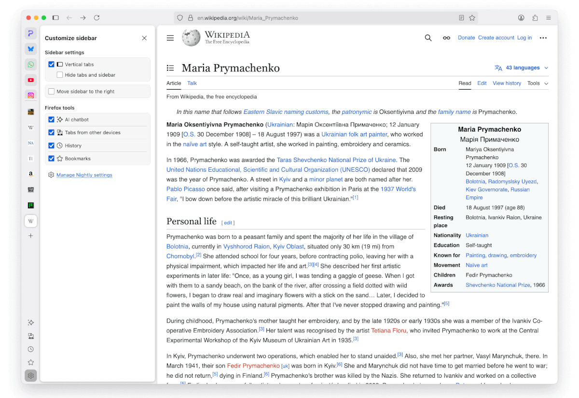Uncheck Tabs from other devices
579x398 pixels.
coord(52,132)
